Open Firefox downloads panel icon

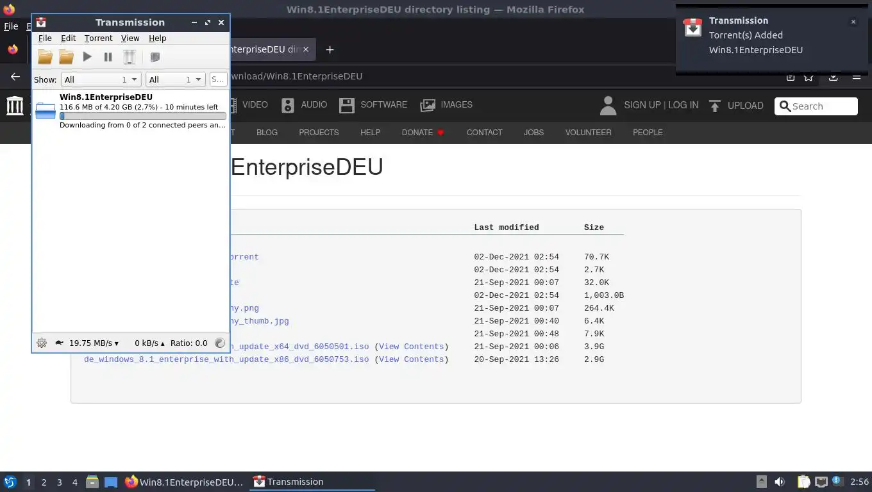coord(833,77)
